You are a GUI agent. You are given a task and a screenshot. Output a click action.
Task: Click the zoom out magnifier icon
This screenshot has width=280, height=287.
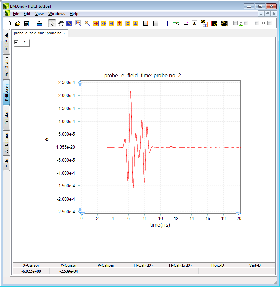87,23
